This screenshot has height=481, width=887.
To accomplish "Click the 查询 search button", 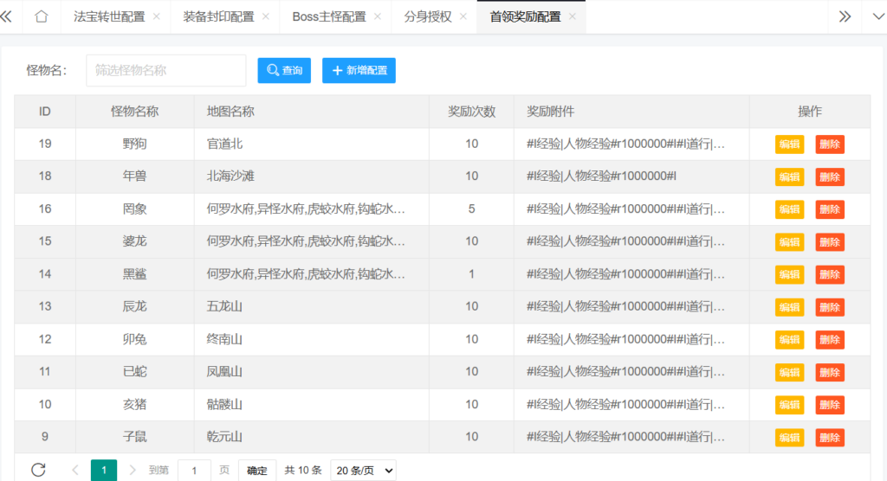I will click(284, 71).
